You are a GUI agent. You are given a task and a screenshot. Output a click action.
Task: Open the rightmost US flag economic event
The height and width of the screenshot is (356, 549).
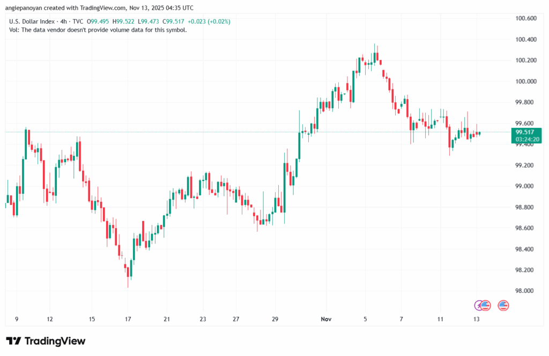tap(503, 305)
